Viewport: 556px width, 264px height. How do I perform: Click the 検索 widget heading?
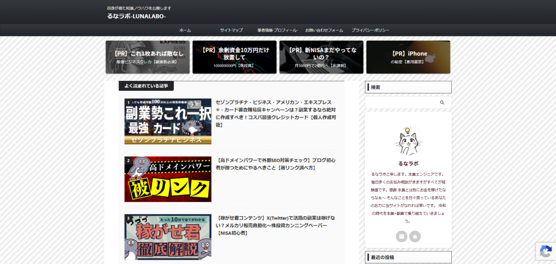(x=408, y=87)
